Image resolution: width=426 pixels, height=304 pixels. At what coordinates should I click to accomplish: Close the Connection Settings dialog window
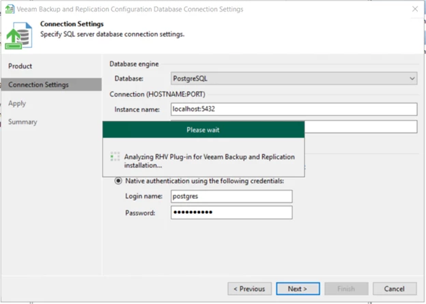[x=415, y=9]
